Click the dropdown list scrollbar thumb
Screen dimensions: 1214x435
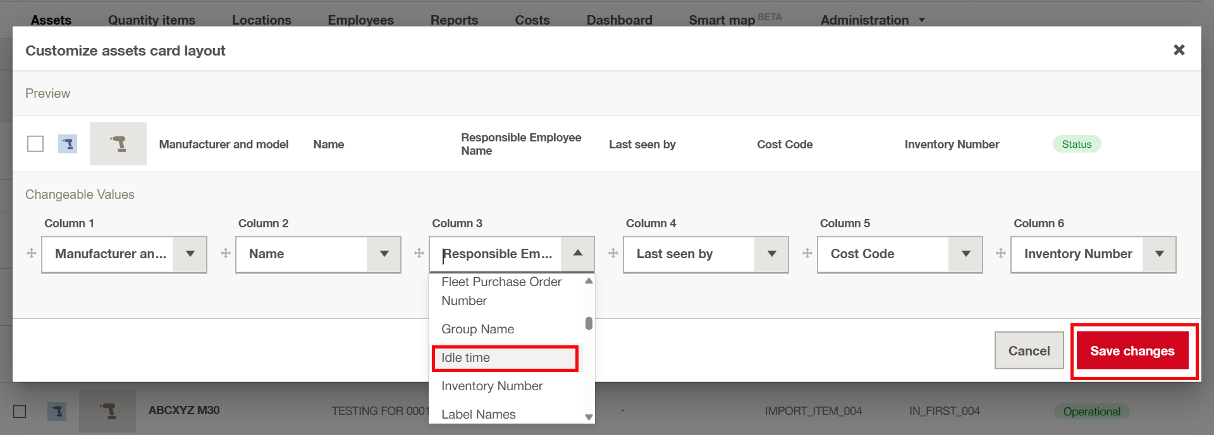(x=589, y=323)
